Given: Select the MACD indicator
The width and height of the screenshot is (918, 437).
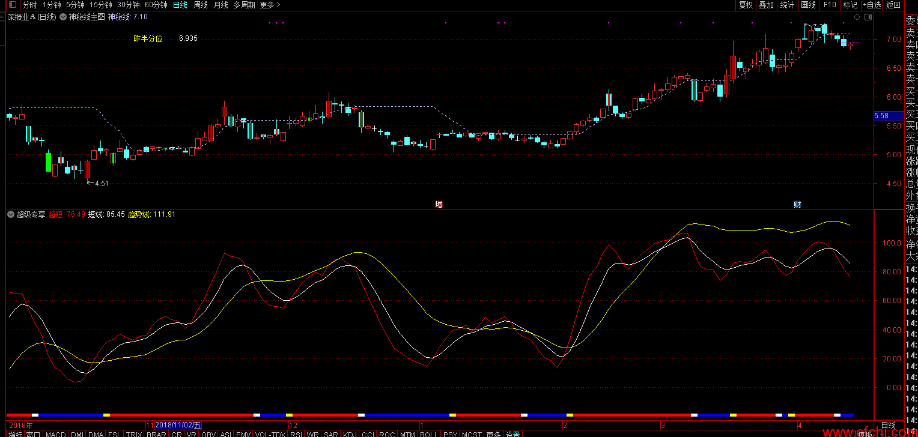Looking at the screenshot, I should [x=55, y=434].
